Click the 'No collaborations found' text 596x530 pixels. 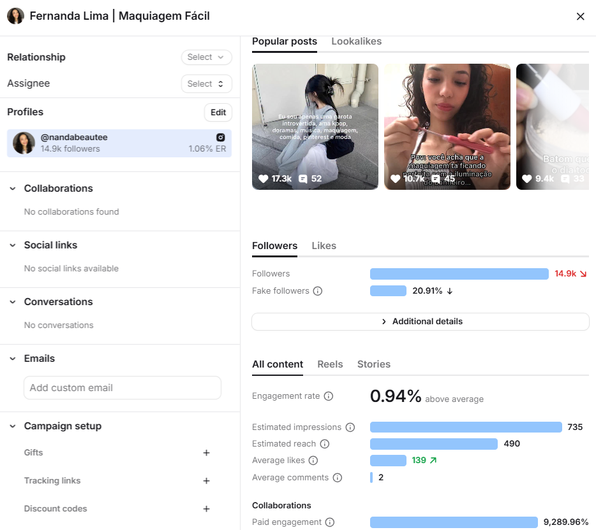(71, 211)
